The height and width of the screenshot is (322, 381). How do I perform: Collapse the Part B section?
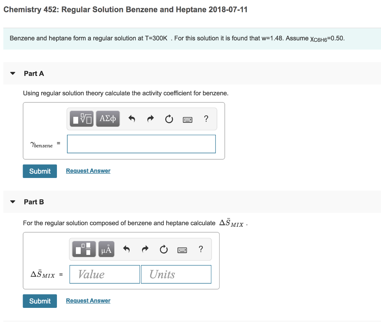coord(12,202)
